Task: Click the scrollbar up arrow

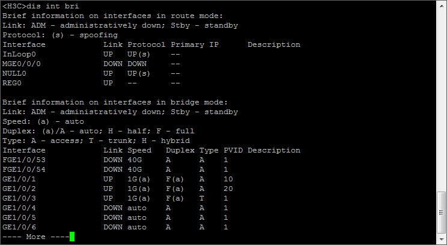Action: (442, 5)
